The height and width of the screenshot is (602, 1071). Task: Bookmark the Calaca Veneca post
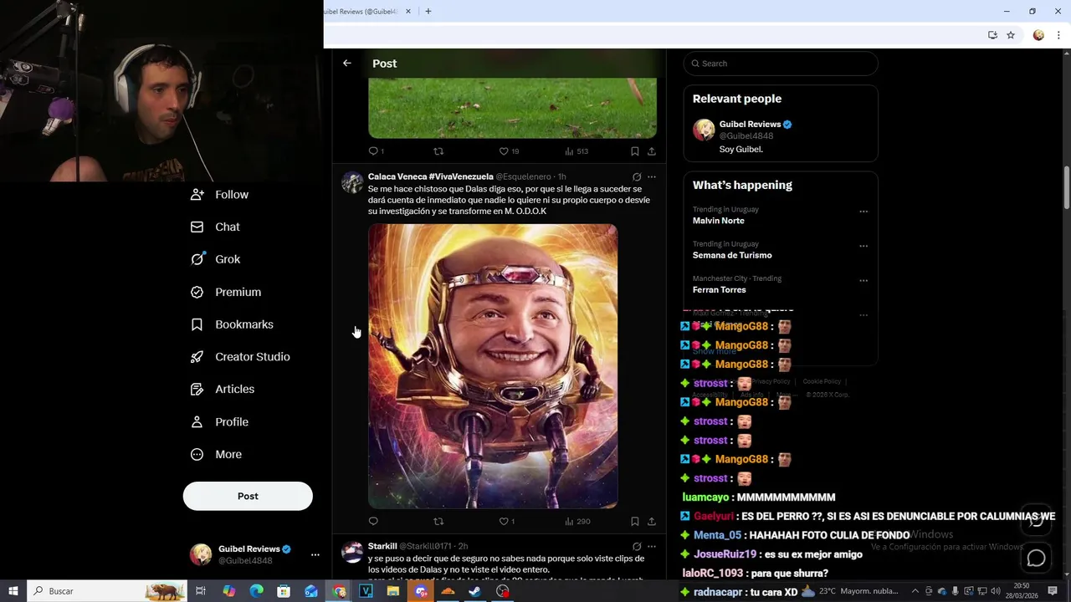[635, 522]
